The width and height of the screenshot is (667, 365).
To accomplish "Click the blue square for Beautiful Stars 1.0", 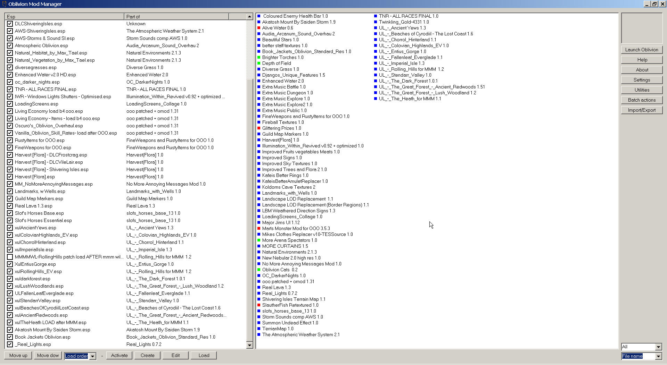I will pos(259,40).
